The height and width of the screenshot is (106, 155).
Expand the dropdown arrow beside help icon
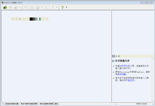[x=66, y=7]
